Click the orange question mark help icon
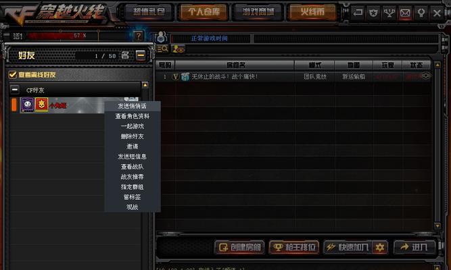 click(x=139, y=36)
